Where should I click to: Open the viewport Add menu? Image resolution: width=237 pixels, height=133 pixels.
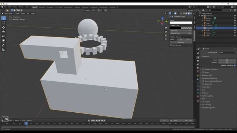(x=28, y=13)
